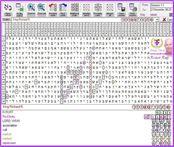Go to Next code
This screenshot has width=174, height=147.
(x=63, y=10)
